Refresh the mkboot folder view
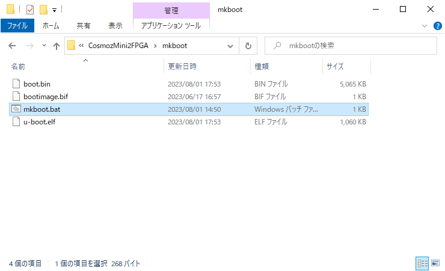 point(248,46)
